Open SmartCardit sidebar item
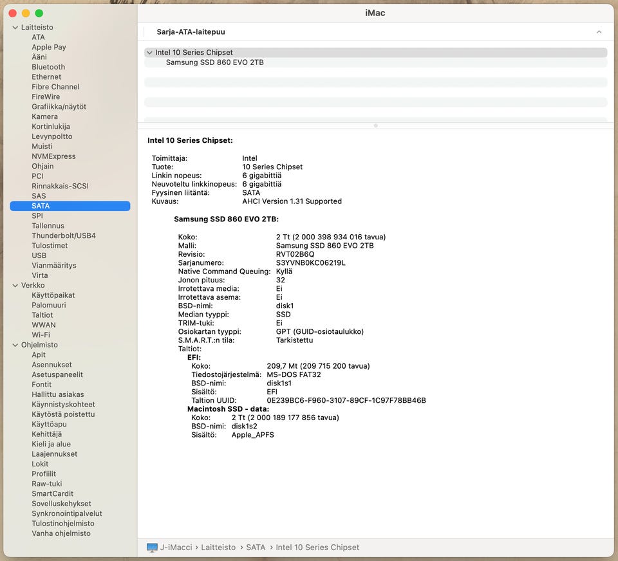Image resolution: width=618 pixels, height=561 pixels. point(52,493)
